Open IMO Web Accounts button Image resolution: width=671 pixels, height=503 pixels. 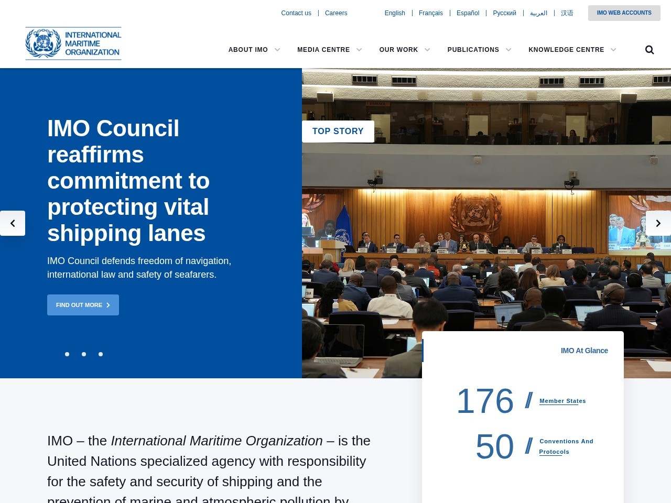coord(624,13)
